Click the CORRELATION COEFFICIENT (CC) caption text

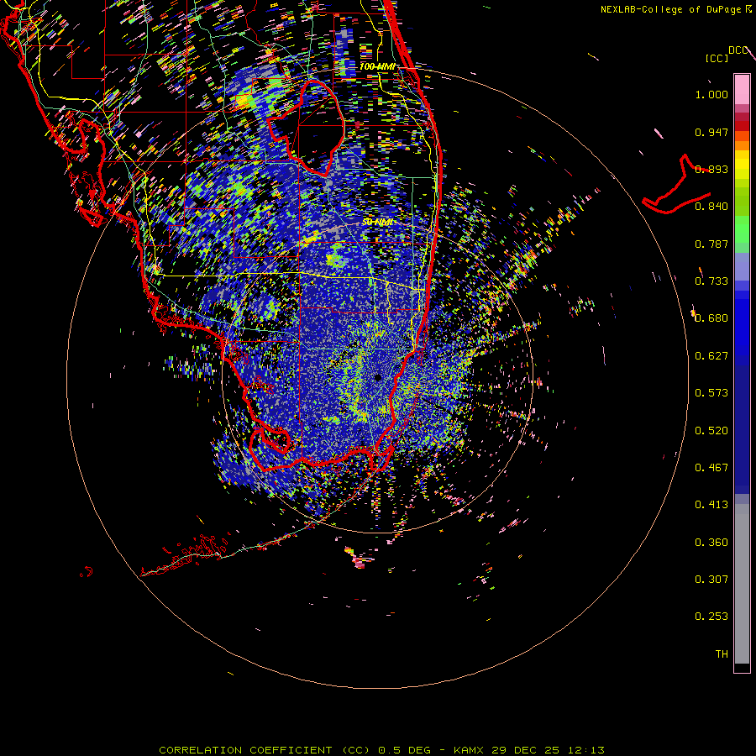coord(265,750)
